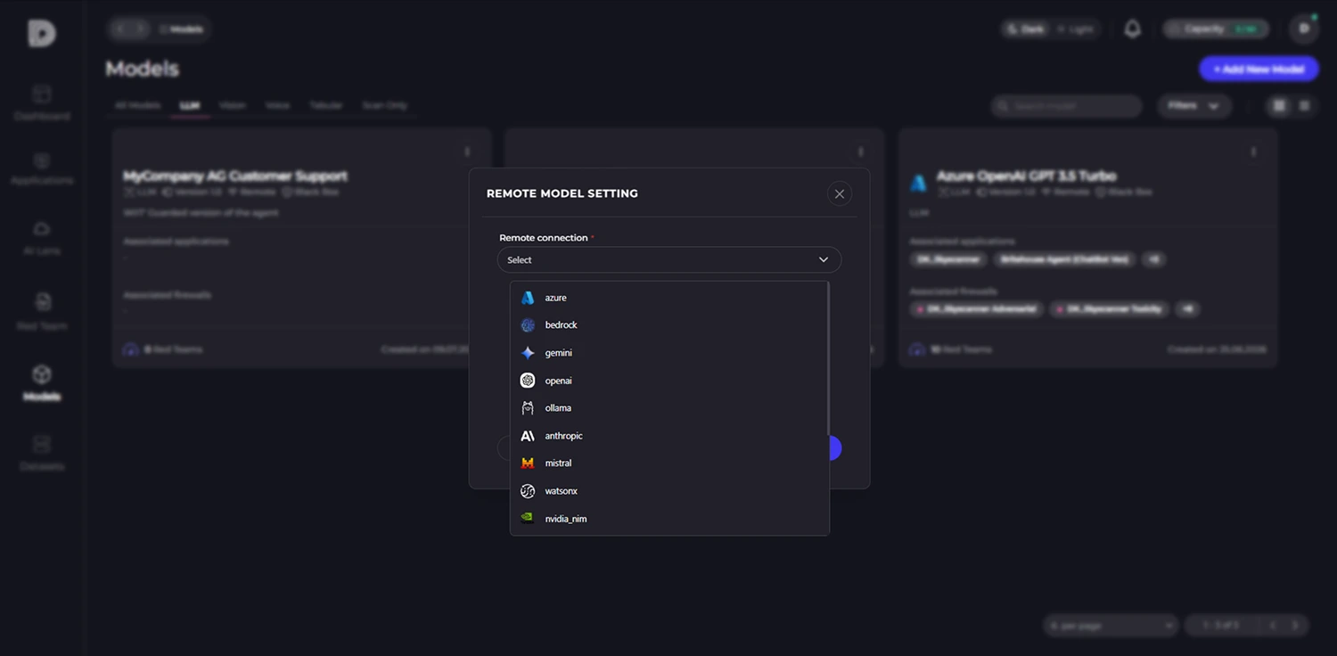This screenshot has width=1337, height=656.
Task: Click the Capacity indicator in the header
Action: (1218, 29)
